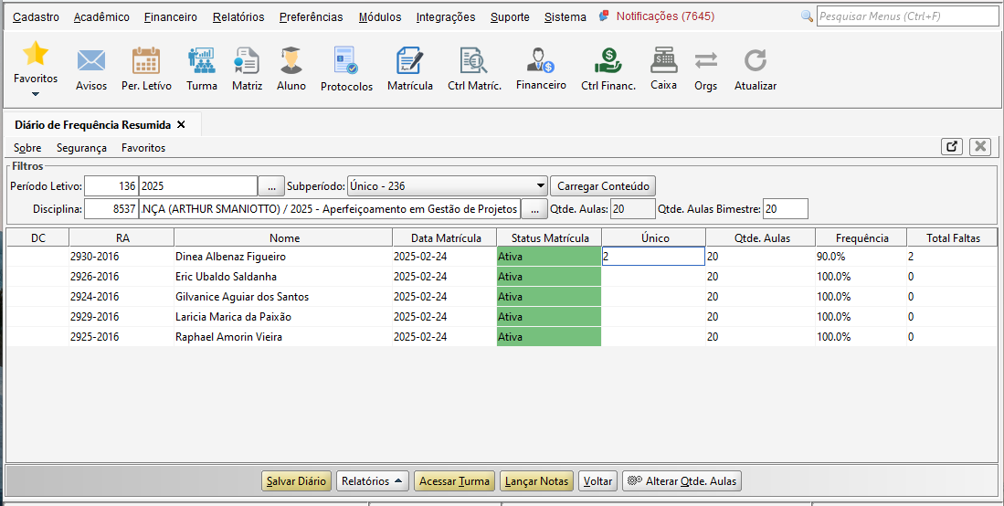Open the Financeiro menu in menu bar
This screenshot has height=506, width=1004.
pyautogui.click(x=170, y=17)
